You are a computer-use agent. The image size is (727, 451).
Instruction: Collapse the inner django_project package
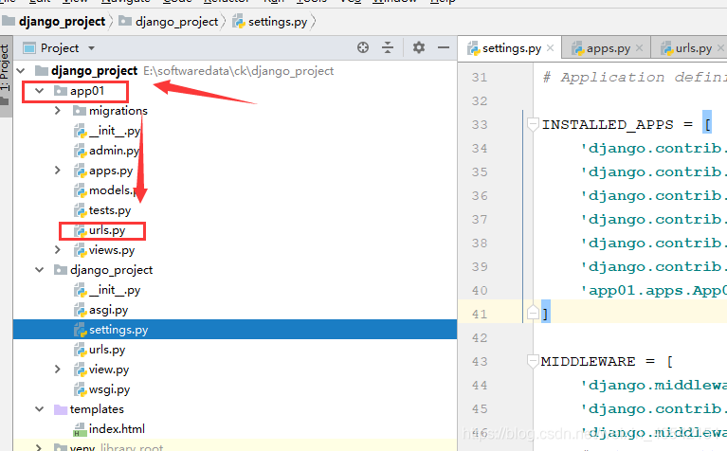pos(40,270)
